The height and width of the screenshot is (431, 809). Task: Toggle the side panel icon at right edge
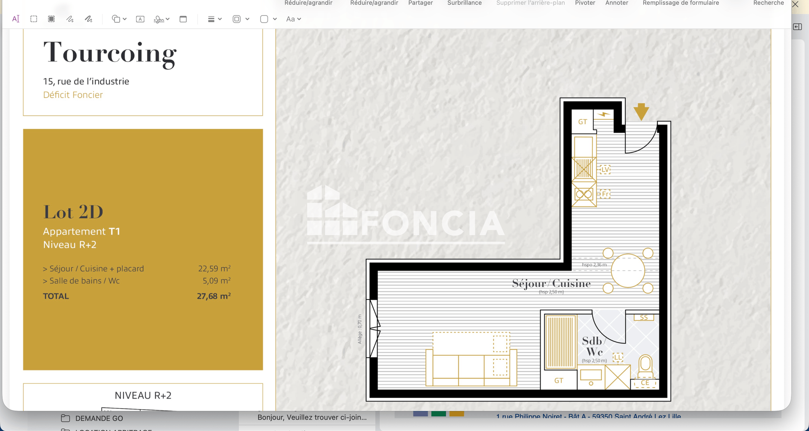click(797, 27)
